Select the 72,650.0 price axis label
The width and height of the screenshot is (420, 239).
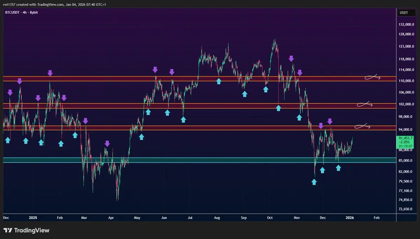click(406, 209)
